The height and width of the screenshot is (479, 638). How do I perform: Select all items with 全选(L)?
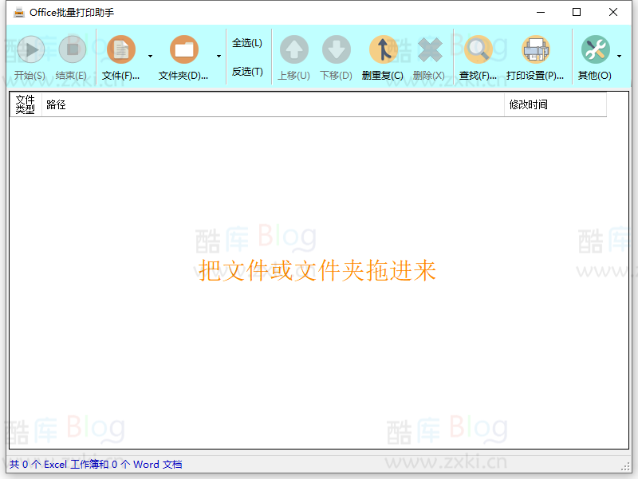coord(247,41)
